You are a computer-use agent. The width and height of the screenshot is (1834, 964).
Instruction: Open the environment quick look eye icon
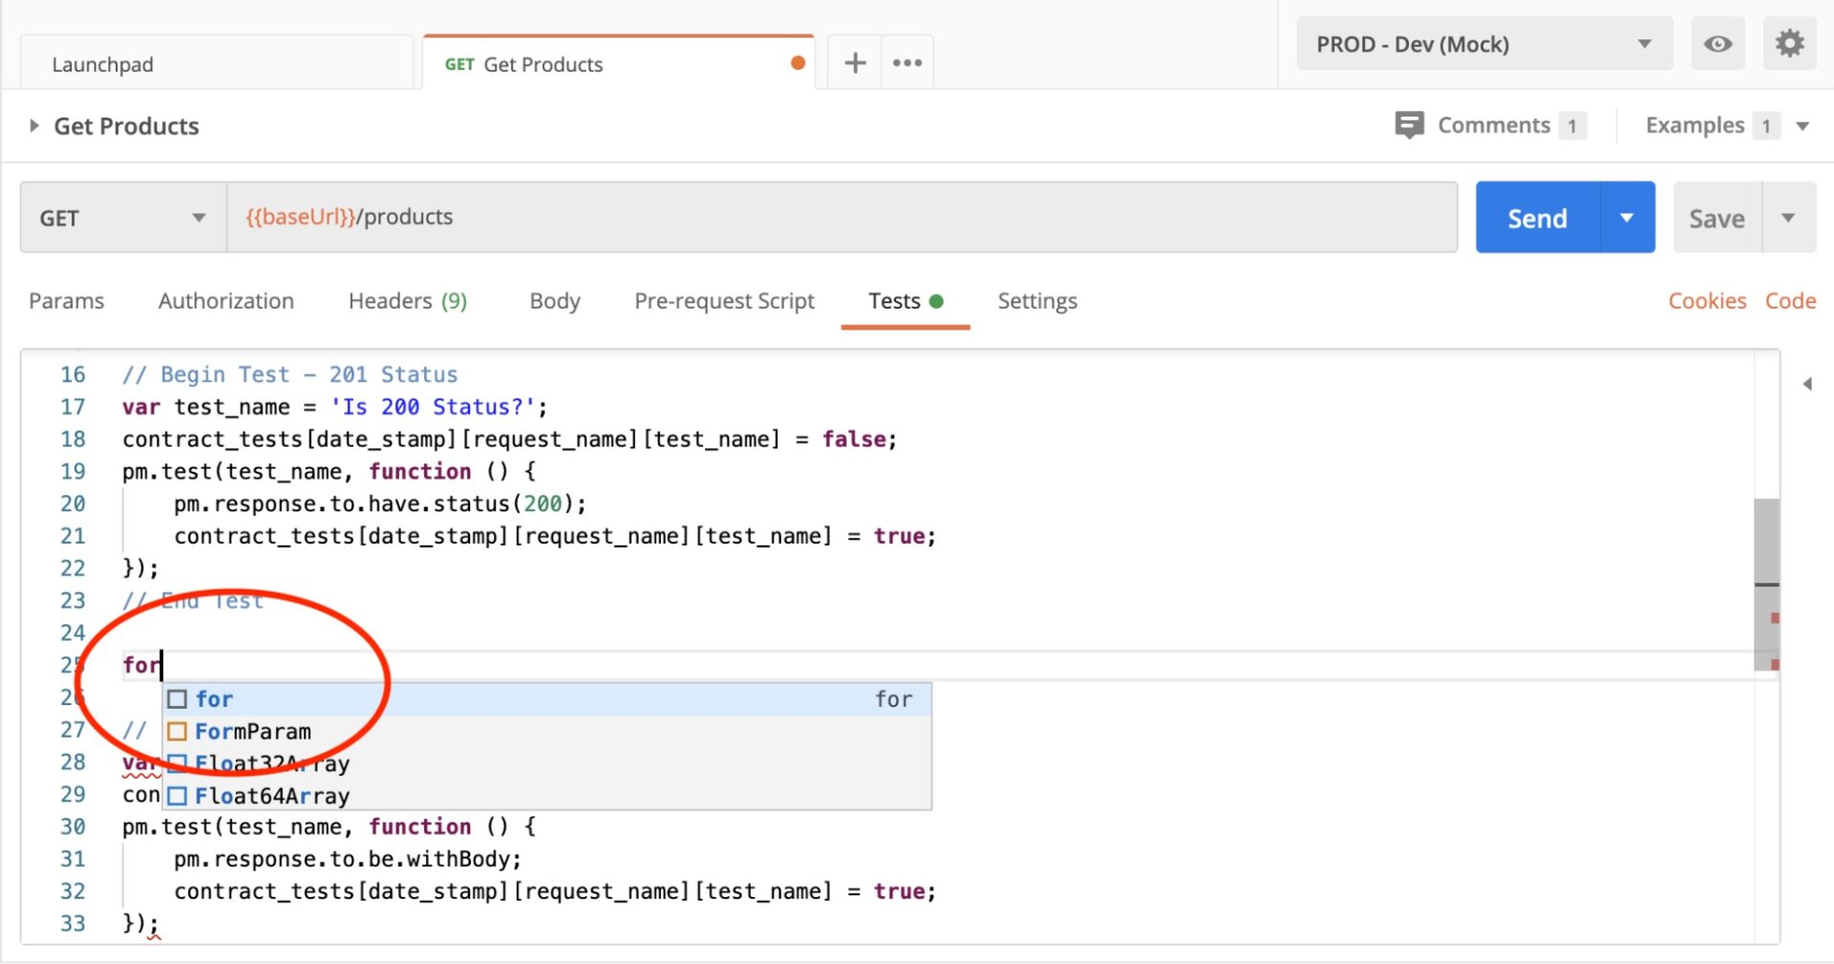click(1717, 43)
